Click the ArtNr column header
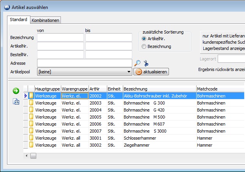245x172 pixels. tap(97, 89)
